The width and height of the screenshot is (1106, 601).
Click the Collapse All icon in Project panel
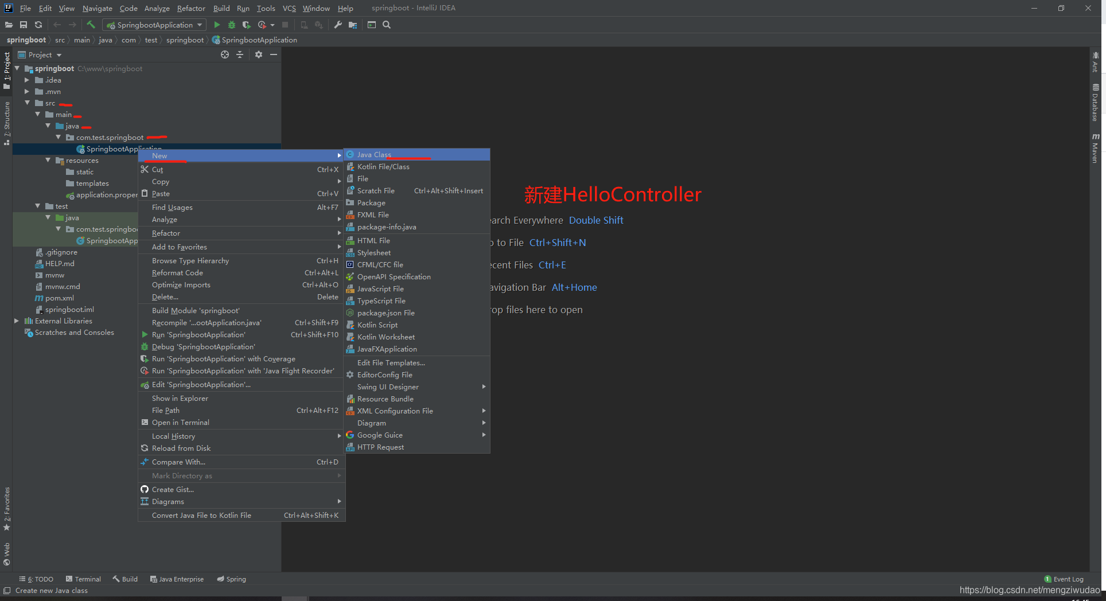pyautogui.click(x=240, y=54)
